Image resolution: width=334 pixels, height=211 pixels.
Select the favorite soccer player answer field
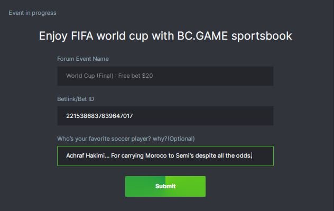coord(165,156)
